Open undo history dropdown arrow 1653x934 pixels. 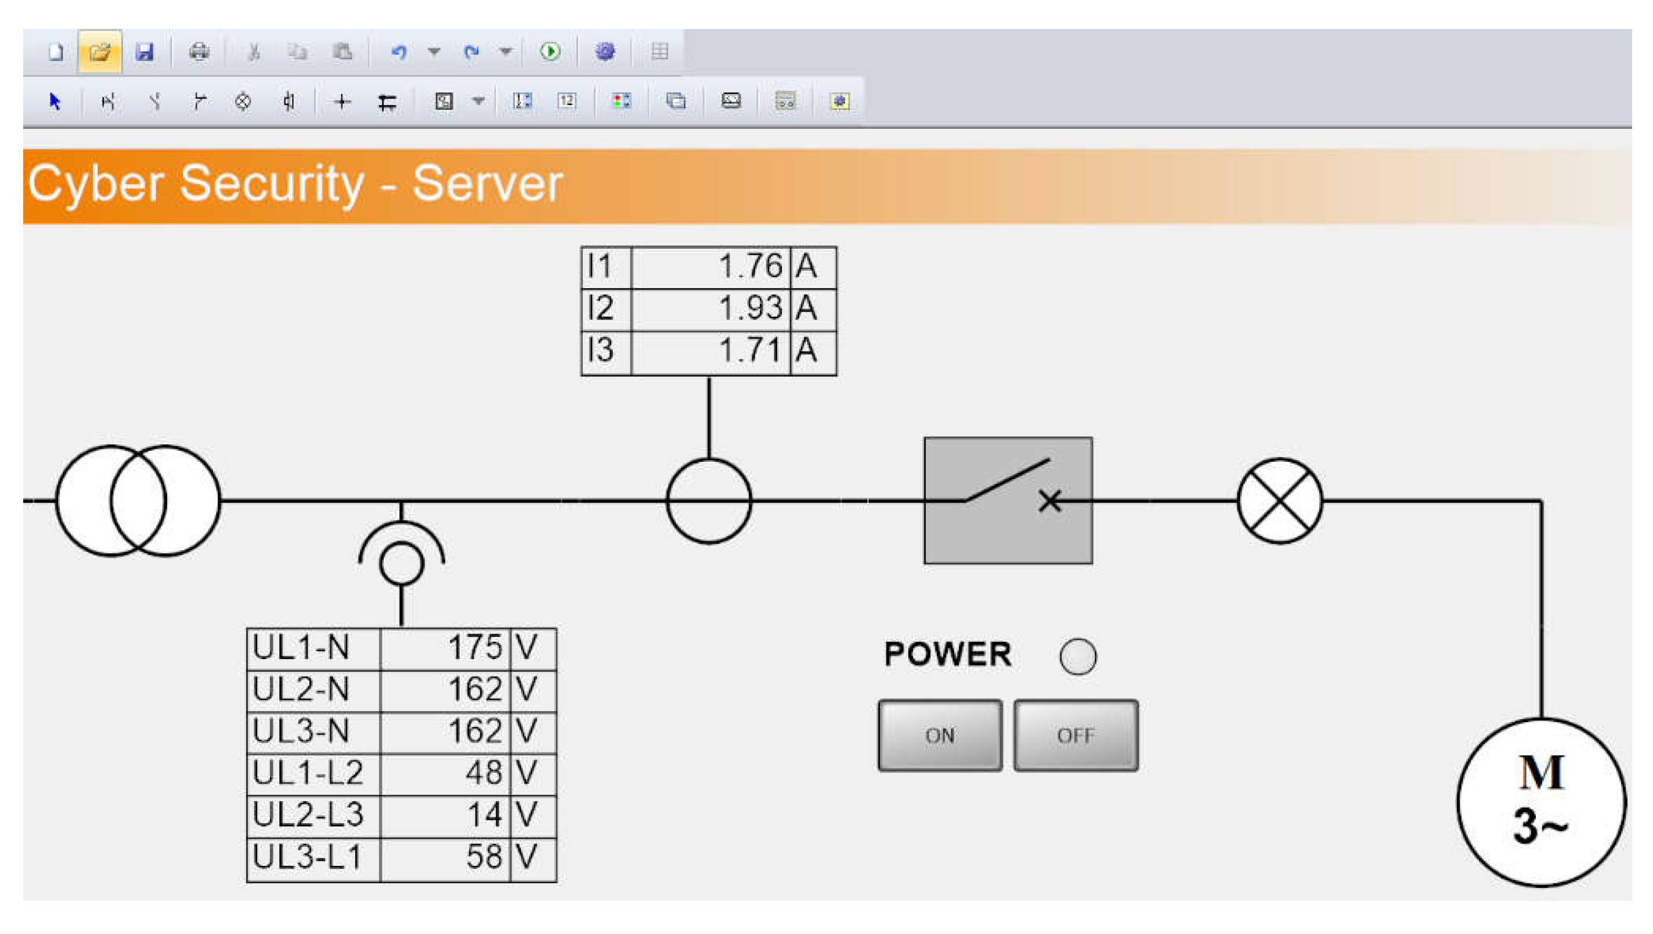point(434,51)
